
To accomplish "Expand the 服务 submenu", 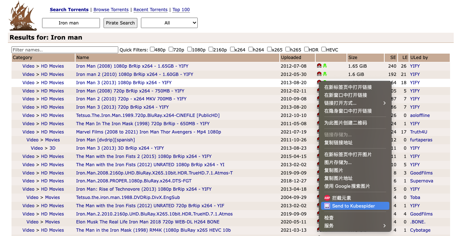I will click(x=354, y=226).
